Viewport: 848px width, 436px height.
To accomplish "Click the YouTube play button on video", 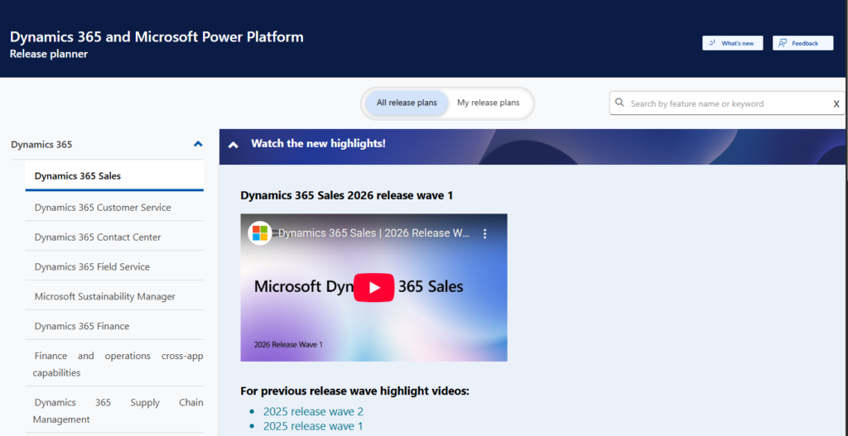I will pos(374,287).
